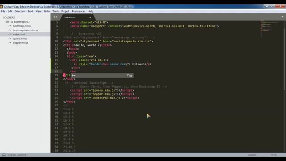The width and height of the screenshot is (286, 161).
Task: Open the tab list dropdown arrow
Action: [x=282, y=17]
